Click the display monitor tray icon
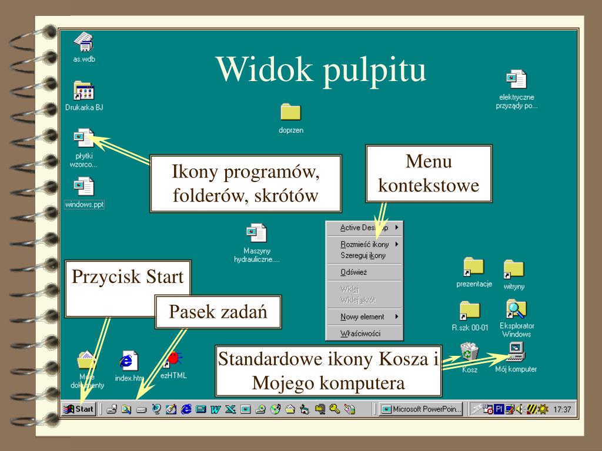The image size is (602, 451). coord(510,409)
